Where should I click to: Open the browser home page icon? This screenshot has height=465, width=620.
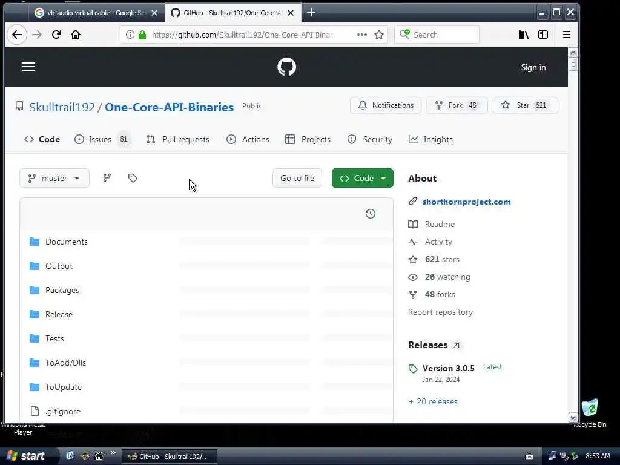click(76, 35)
